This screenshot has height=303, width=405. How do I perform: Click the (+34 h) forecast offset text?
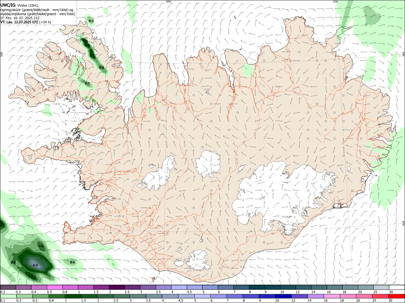click(45, 22)
